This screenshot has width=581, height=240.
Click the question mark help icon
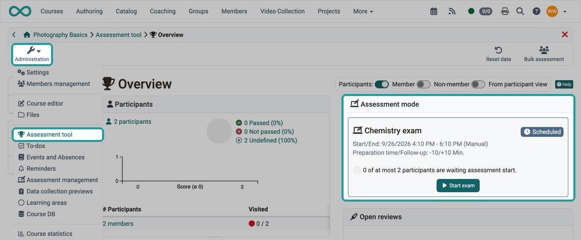click(x=536, y=12)
